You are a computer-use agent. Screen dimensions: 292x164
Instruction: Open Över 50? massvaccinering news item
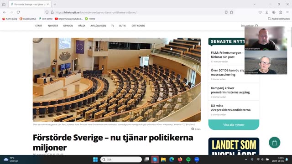coord(228,72)
